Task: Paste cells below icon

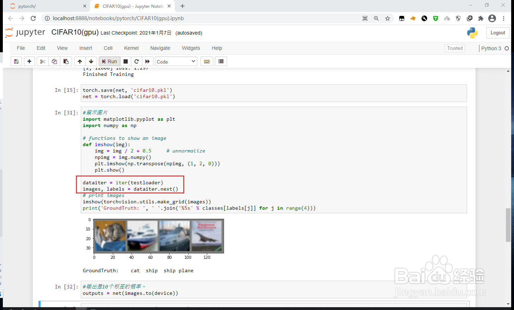Action: coord(66,61)
